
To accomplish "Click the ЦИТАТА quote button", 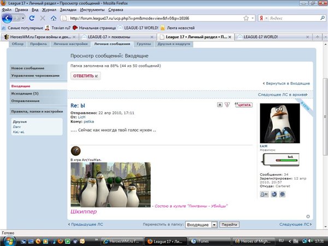I will [244, 105].
